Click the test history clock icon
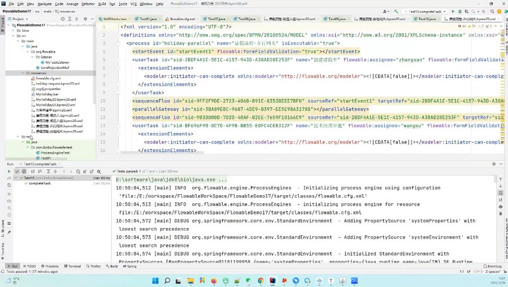Viewport: 508px width, 287px height. [78, 172]
